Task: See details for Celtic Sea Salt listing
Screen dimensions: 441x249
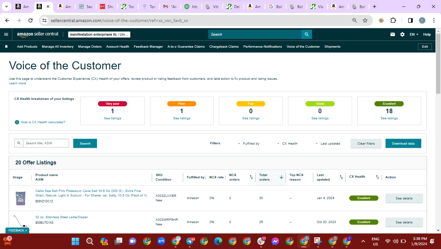Action: (x=404, y=198)
